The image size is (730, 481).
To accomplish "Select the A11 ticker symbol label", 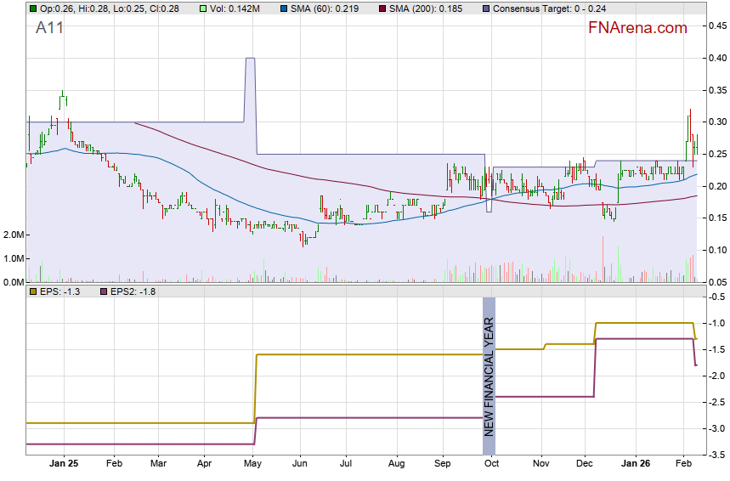I will point(49,28).
